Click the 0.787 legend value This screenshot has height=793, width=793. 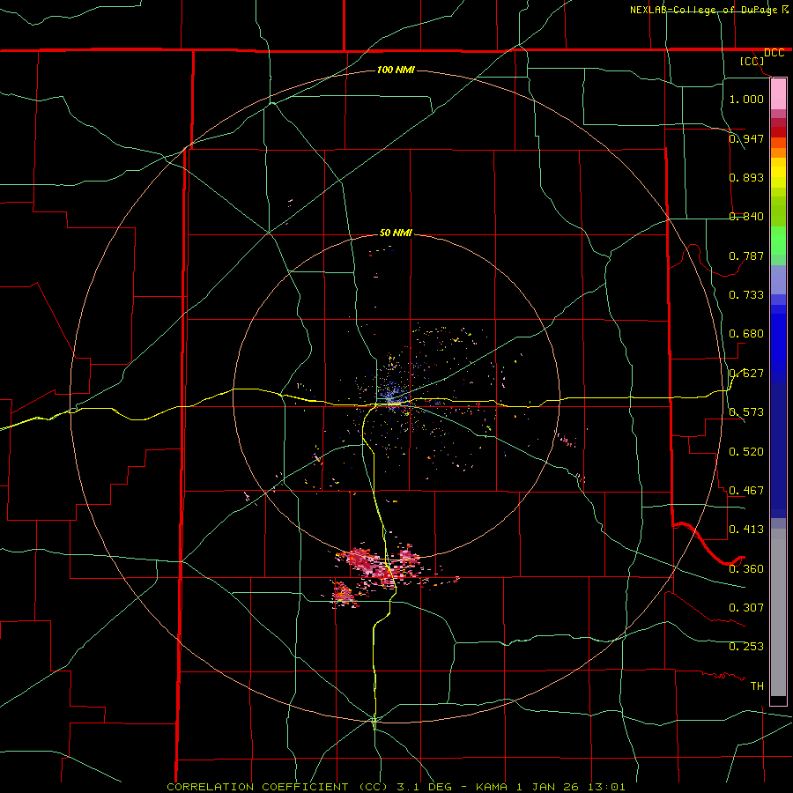click(x=746, y=256)
